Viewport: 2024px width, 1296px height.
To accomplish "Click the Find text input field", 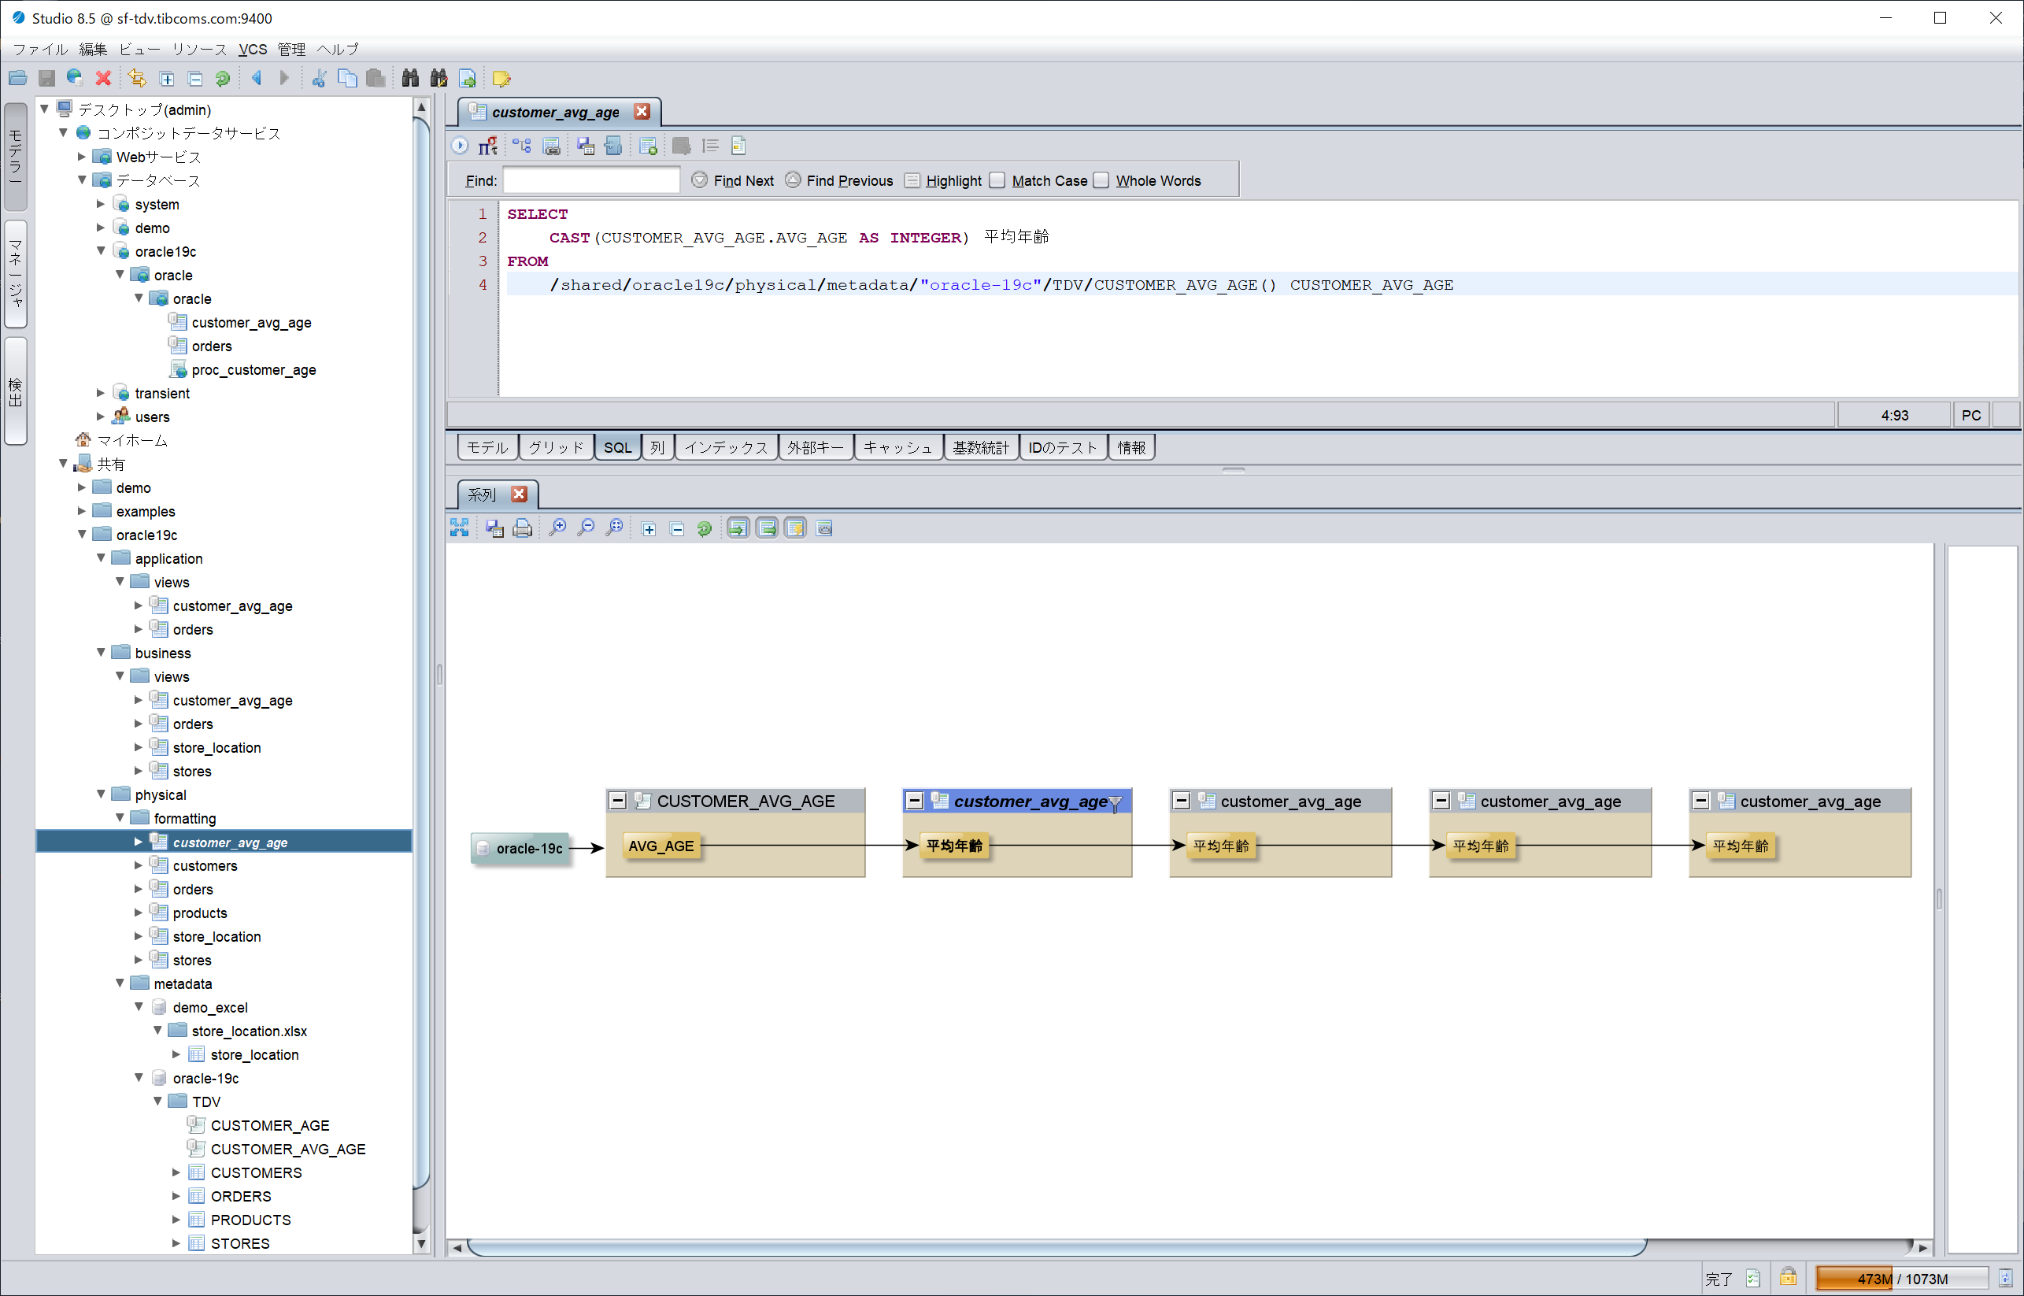I will [x=591, y=180].
